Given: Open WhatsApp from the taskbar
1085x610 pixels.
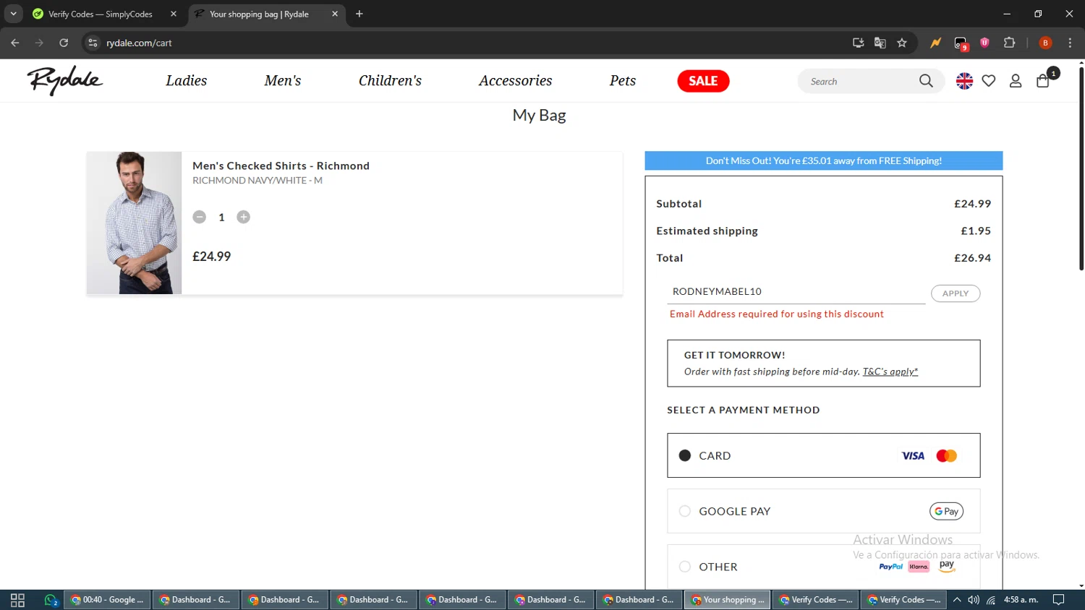Looking at the screenshot, I should pos(50,600).
